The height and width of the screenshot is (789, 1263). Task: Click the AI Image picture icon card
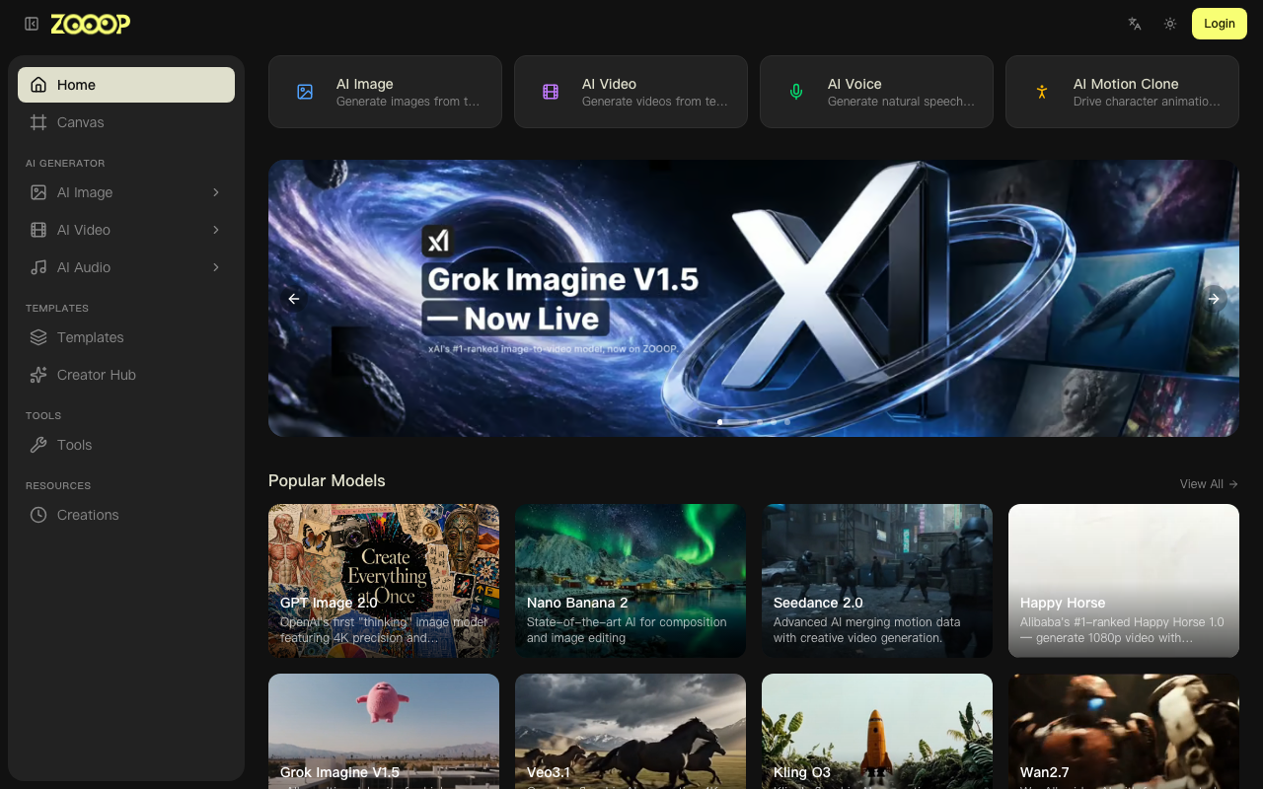tap(385, 92)
